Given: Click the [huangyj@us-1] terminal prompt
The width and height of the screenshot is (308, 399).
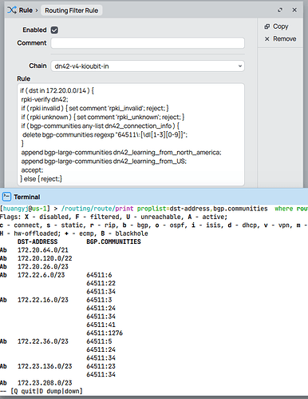Looking at the screenshot, I should [x=25, y=209].
